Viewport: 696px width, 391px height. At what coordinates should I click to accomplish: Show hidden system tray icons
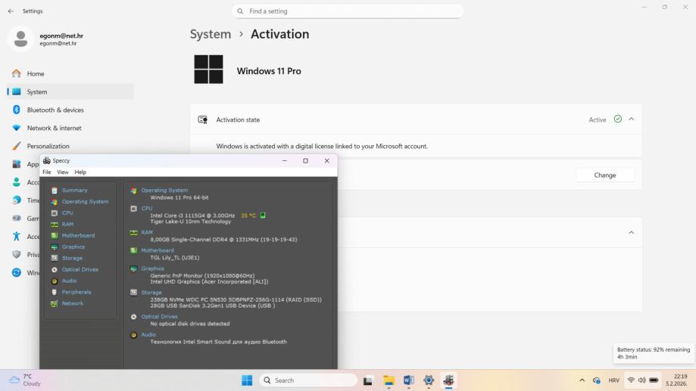[582, 380]
